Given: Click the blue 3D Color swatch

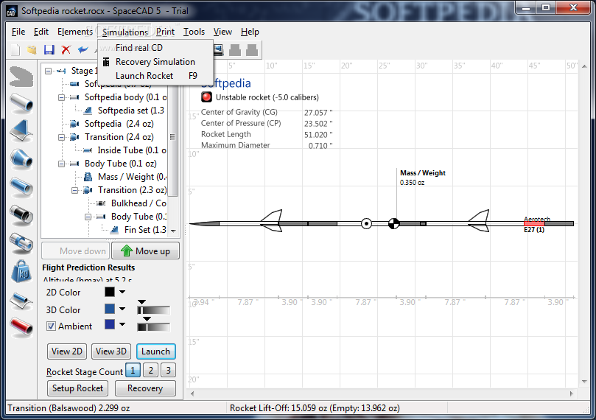Looking at the screenshot, I should (110, 309).
